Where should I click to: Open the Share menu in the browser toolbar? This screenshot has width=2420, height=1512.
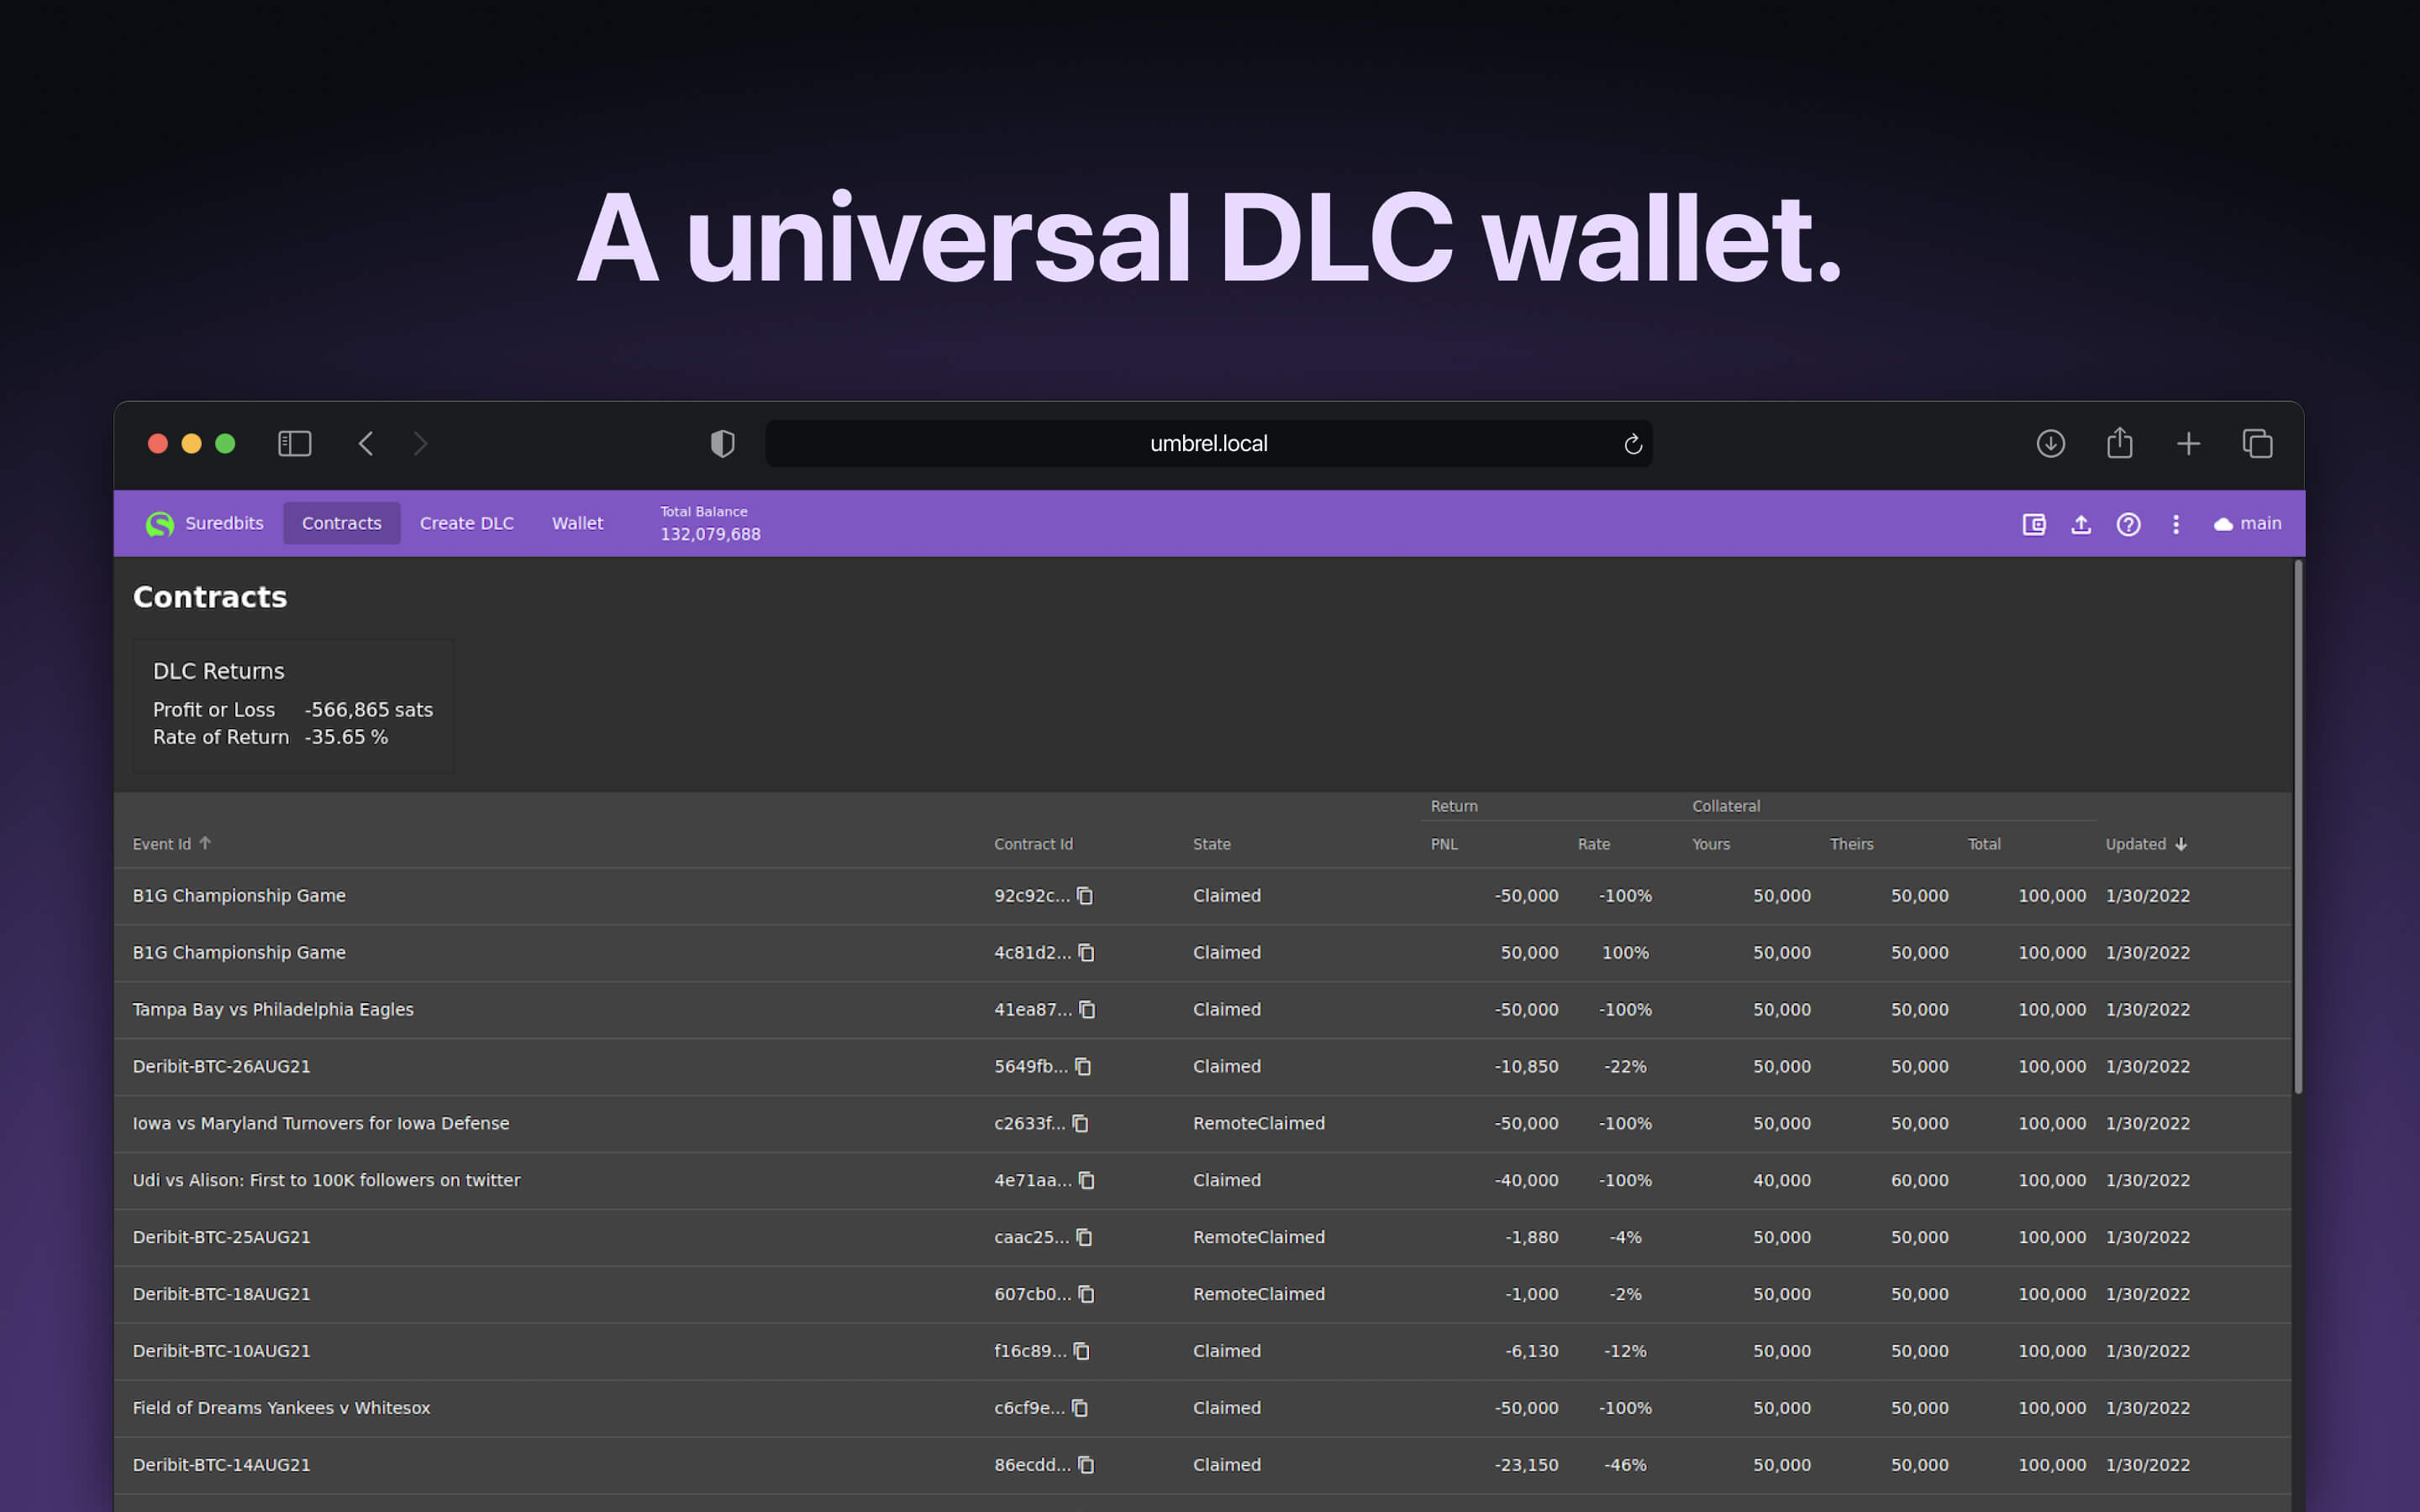tap(2120, 443)
